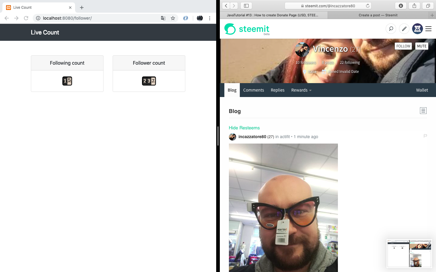Click the steemit logo

(x=247, y=29)
